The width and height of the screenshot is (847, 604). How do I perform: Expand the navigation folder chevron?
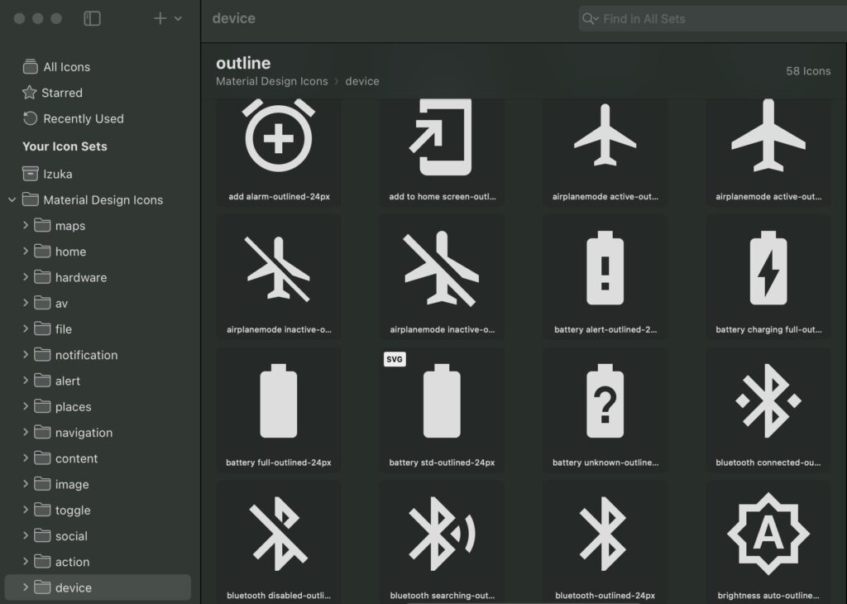tap(26, 432)
